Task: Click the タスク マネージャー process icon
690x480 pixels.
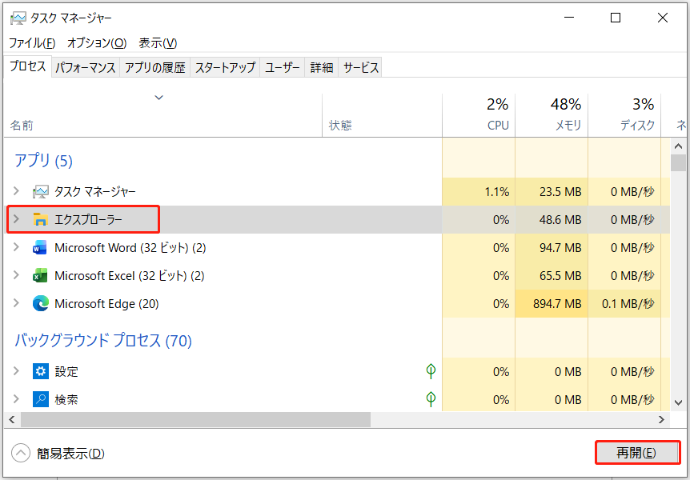Action: point(39,191)
